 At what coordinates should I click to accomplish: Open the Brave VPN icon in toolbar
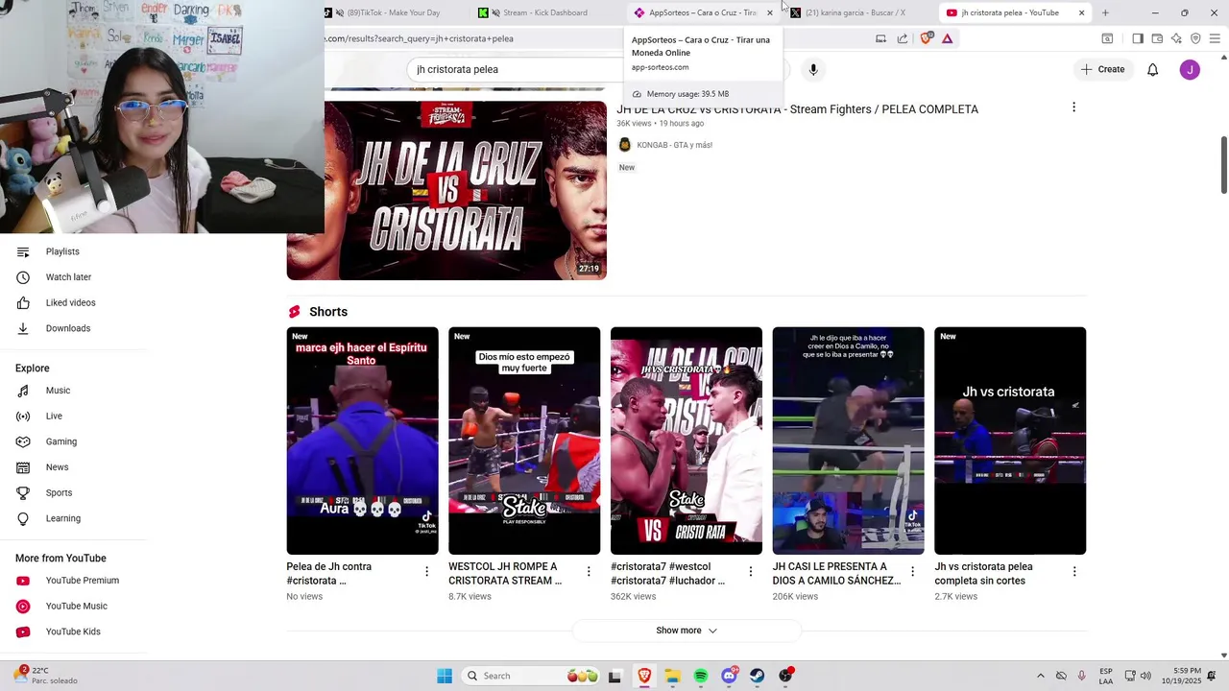click(x=1195, y=38)
